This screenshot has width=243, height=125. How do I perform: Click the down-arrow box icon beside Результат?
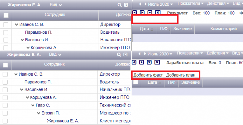[x=150, y=12]
